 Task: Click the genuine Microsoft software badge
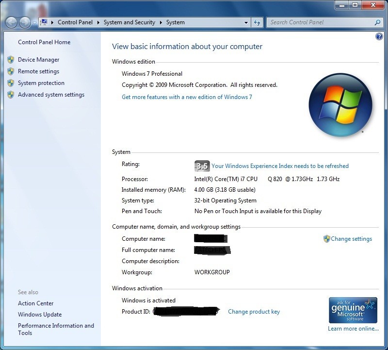coord(353,310)
